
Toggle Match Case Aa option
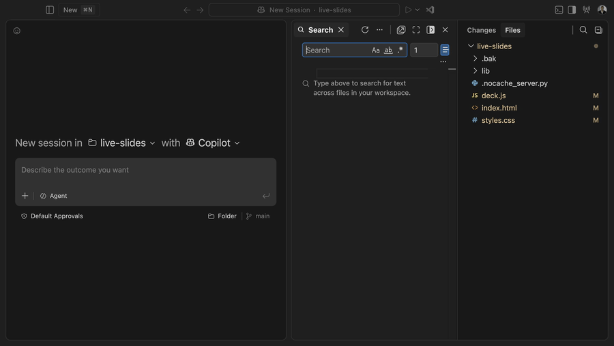375,50
